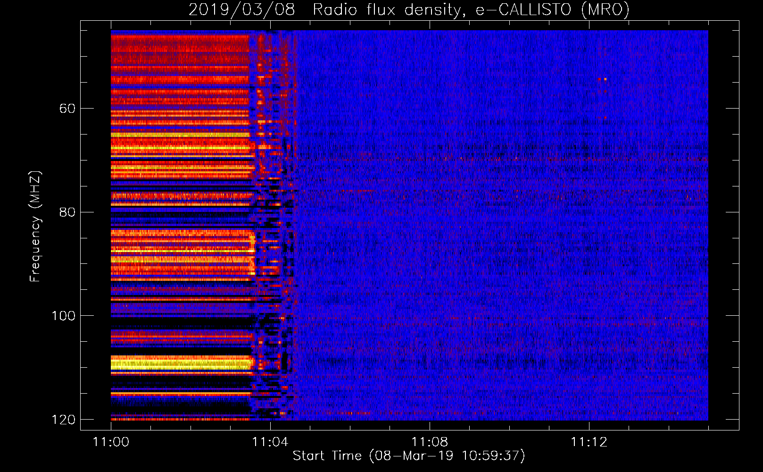Screen dimensions: 763x472
Task: Click the plot title "2019/03/08 Radio flux density, e-CALLISTO (MRO)"
Action: pyautogui.click(x=409, y=9)
